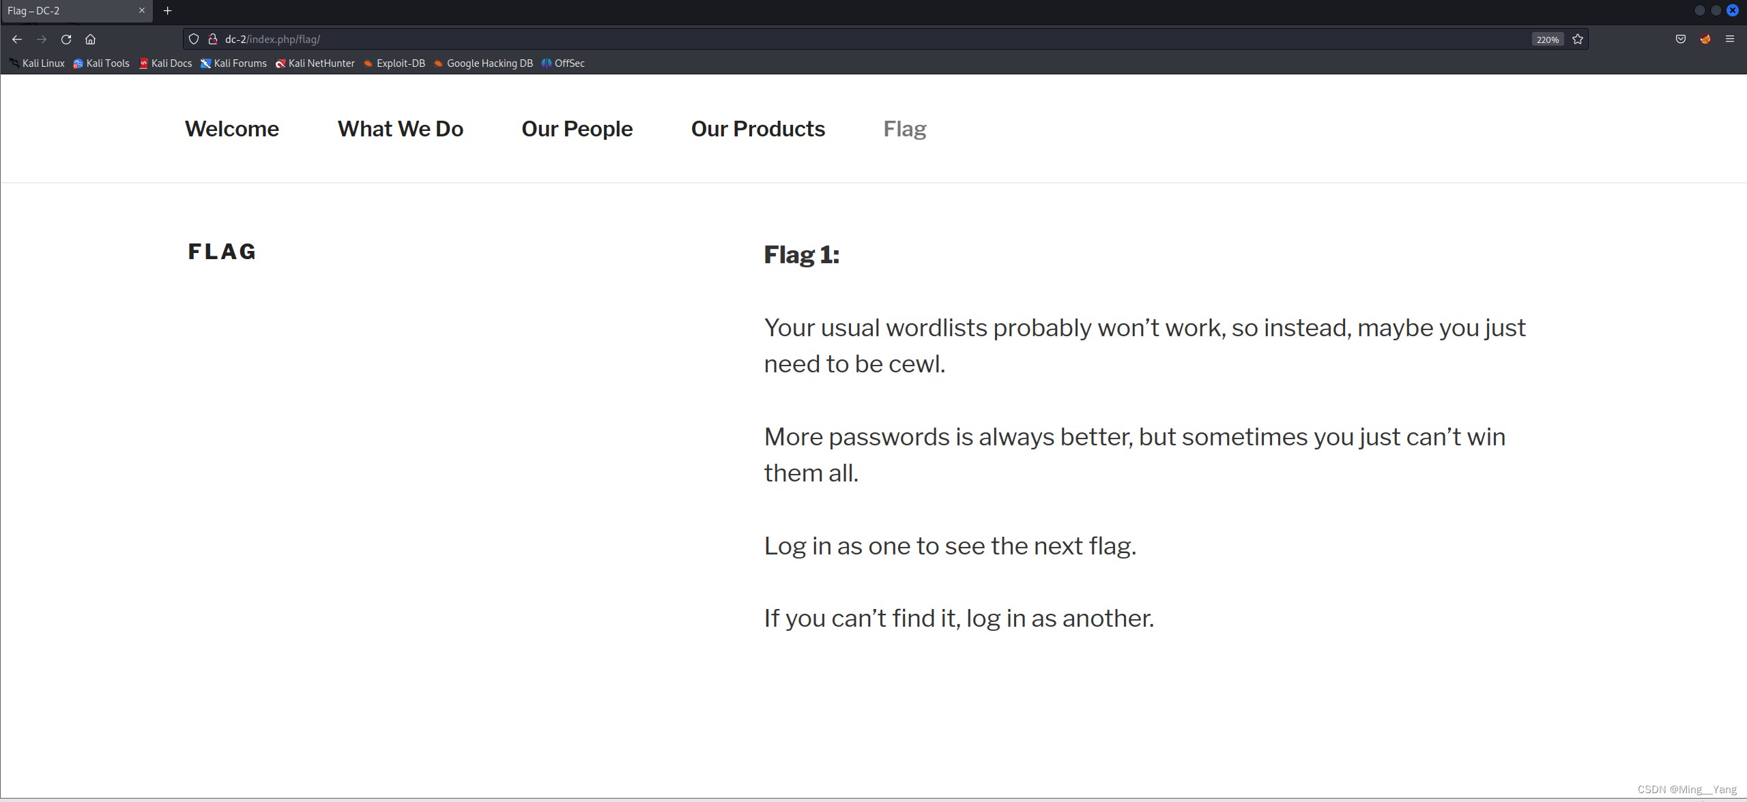
Task: Click the orange extension icon in toolbar
Action: click(1705, 39)
